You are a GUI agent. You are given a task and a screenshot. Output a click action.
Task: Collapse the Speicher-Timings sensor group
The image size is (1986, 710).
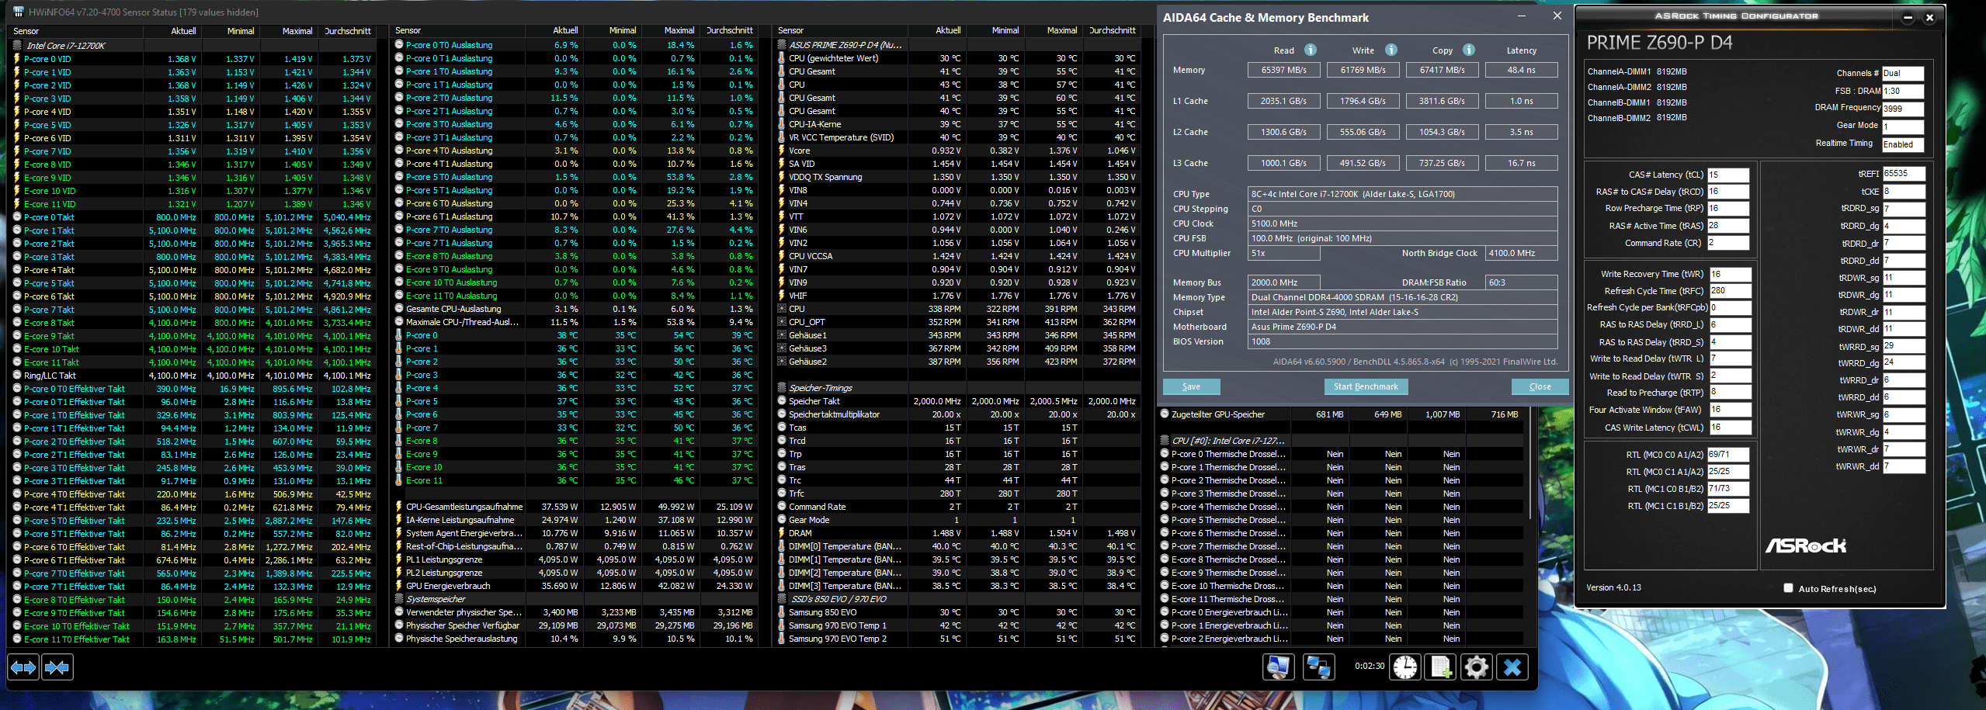pos(782,388)
